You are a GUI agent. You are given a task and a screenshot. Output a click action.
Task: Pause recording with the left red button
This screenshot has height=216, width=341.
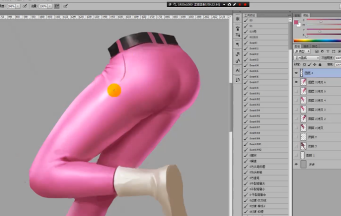[240, 4]
